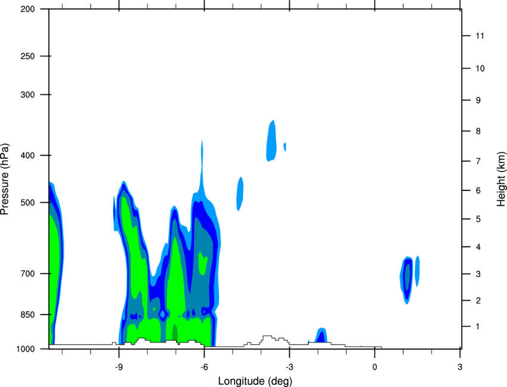The height and width of the screenshot is (387, 507).
Task: Click the 0 longitude tick label
Action: (375, 367)
